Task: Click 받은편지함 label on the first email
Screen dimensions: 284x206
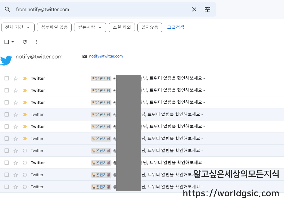Action: [101, 78]
